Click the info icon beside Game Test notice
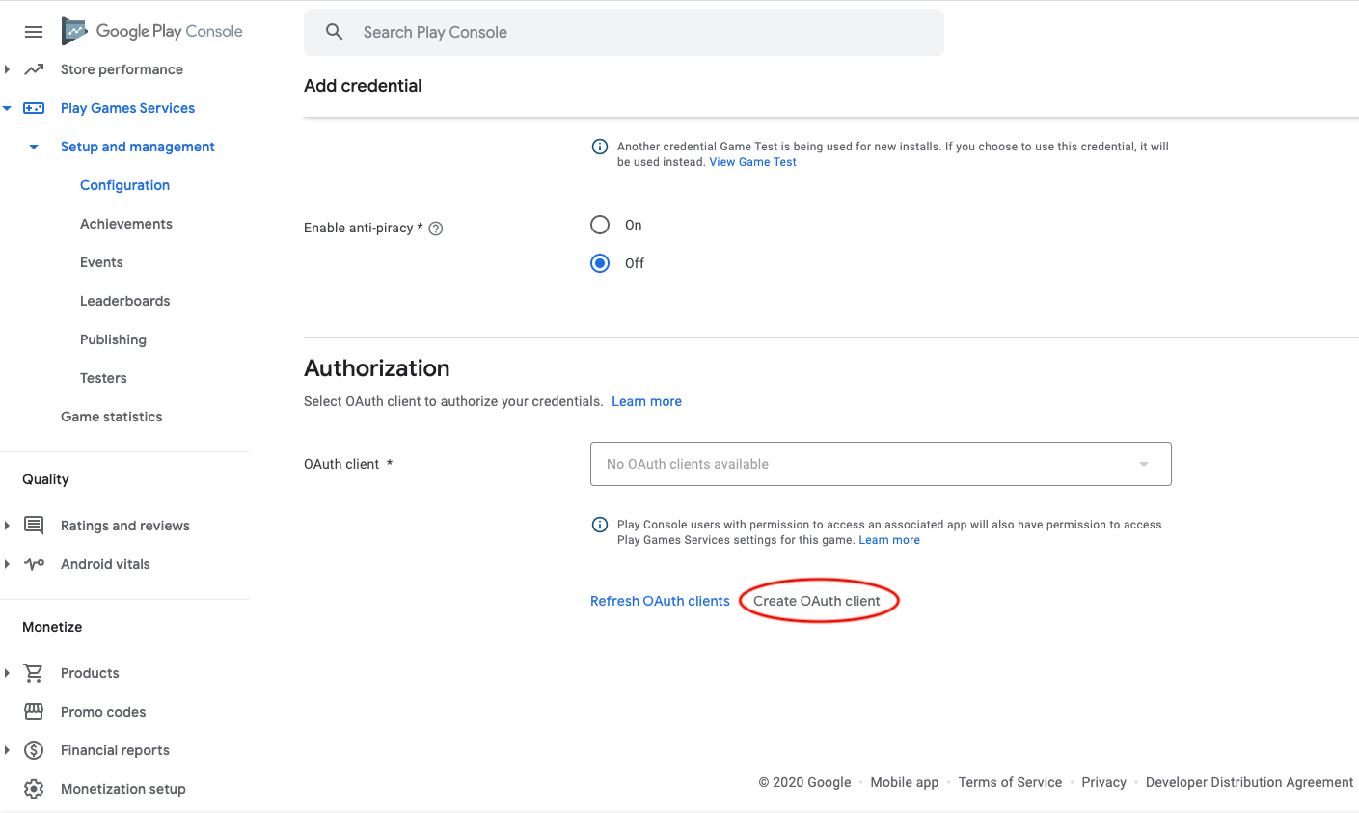This screenshot has width=1359, height=813. [599, 147]
